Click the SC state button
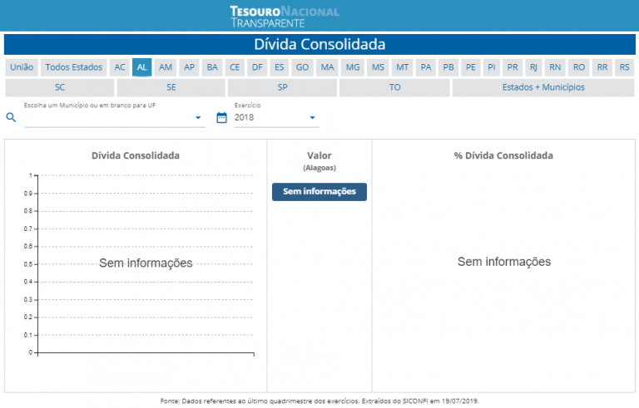This screenshot has width=639, height=408. (60, 87)
